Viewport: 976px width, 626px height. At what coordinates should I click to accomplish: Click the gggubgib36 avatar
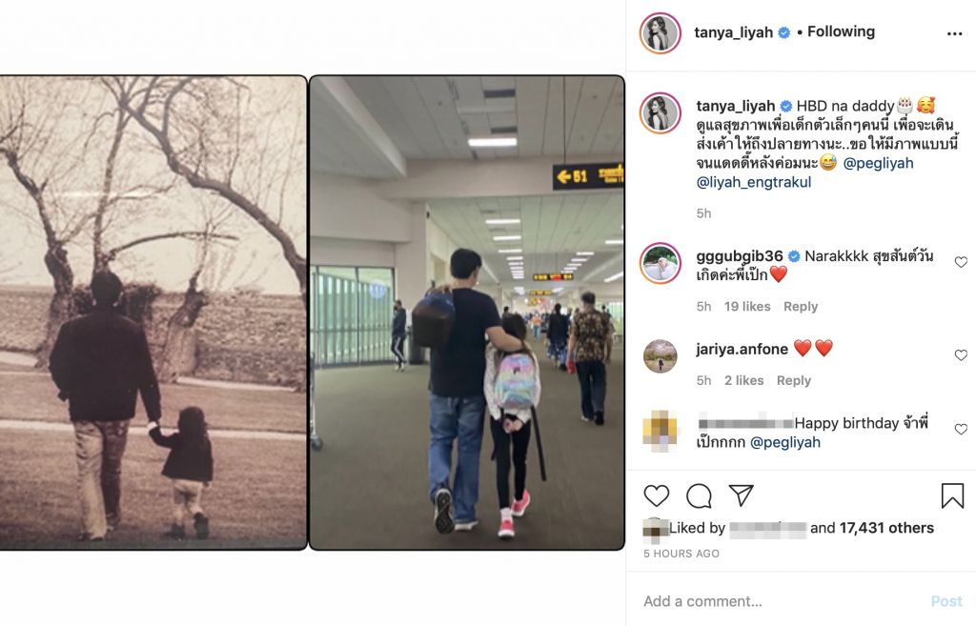[x=660, y=263]
